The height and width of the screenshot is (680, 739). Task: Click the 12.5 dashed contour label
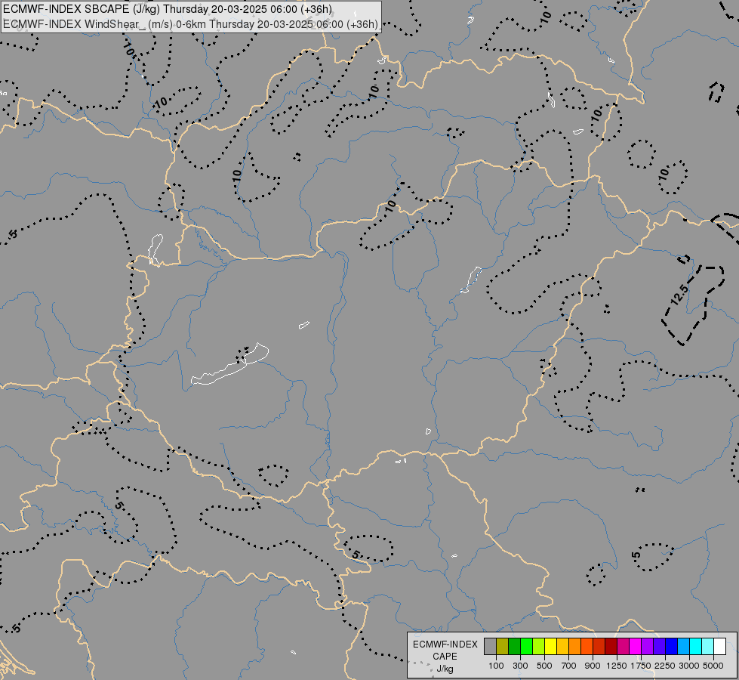pos(679,294)
